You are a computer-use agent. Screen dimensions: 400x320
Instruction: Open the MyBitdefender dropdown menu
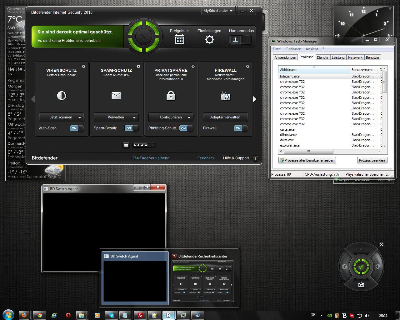click(x=218, y=11)
